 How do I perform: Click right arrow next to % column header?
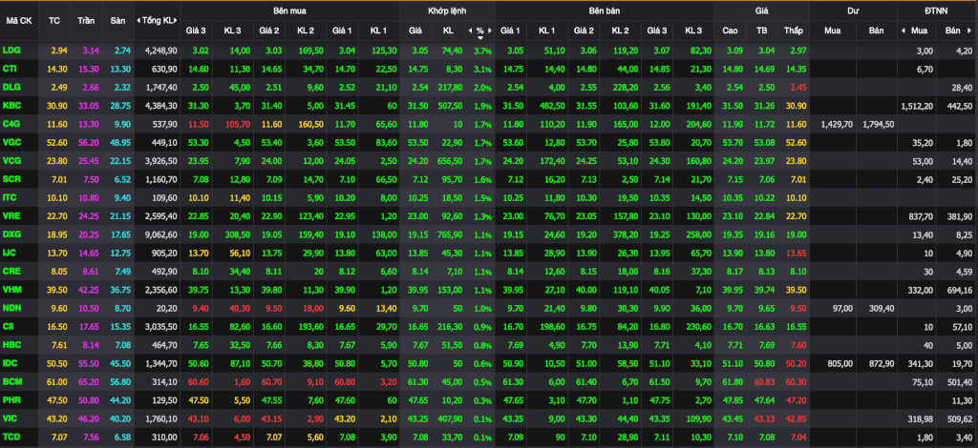click(x=491, y=30)
